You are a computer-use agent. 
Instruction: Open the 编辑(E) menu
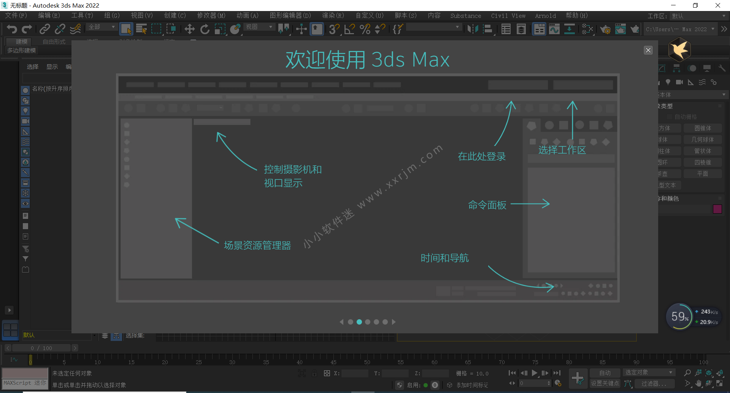[49, 16]
